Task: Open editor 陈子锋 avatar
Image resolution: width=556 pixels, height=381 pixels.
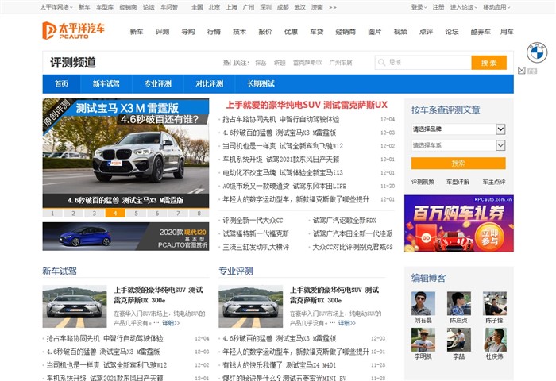Action: point(495,303)
